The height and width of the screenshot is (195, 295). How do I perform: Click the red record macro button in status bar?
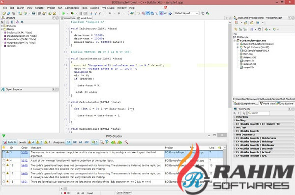[x=65, y=193]
